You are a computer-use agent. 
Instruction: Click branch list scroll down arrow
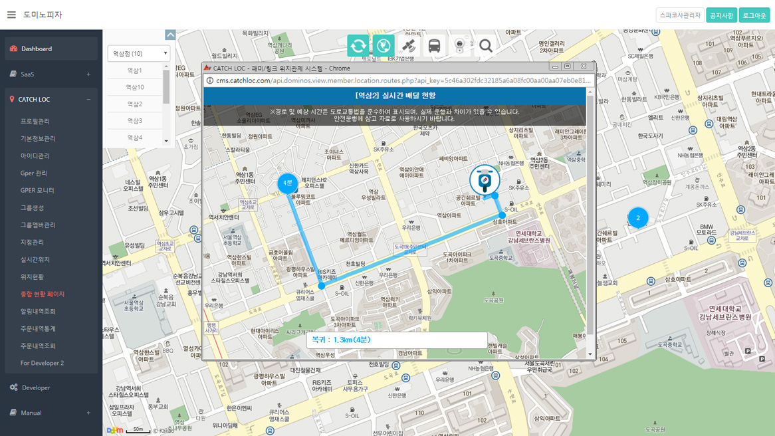point(166,141)
